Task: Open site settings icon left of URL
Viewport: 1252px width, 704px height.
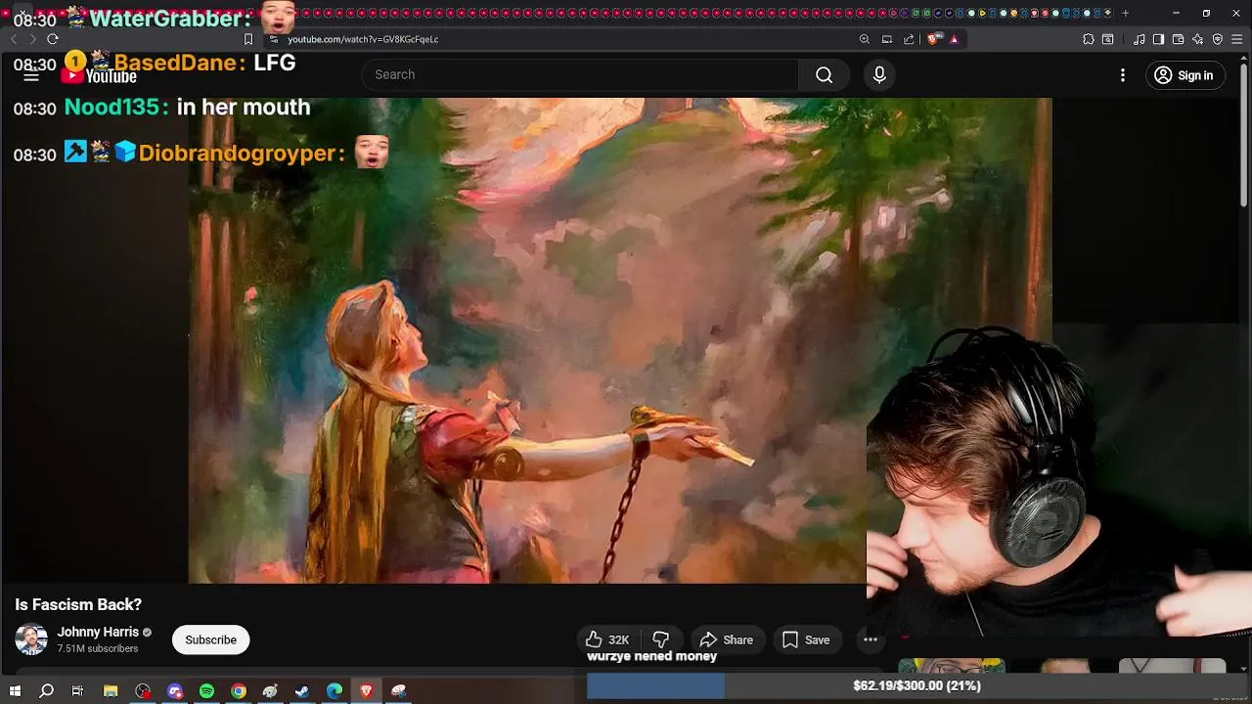Action: [x=274, y=39]
